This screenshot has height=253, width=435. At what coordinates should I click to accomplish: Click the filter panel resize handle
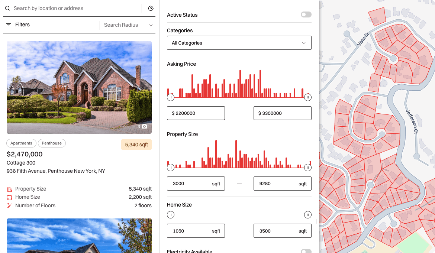pos(315,221)
